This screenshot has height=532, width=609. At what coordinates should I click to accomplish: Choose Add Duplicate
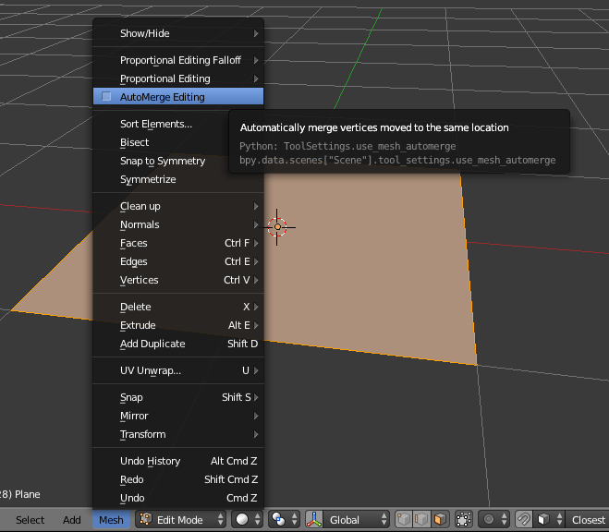pos(178,344)
